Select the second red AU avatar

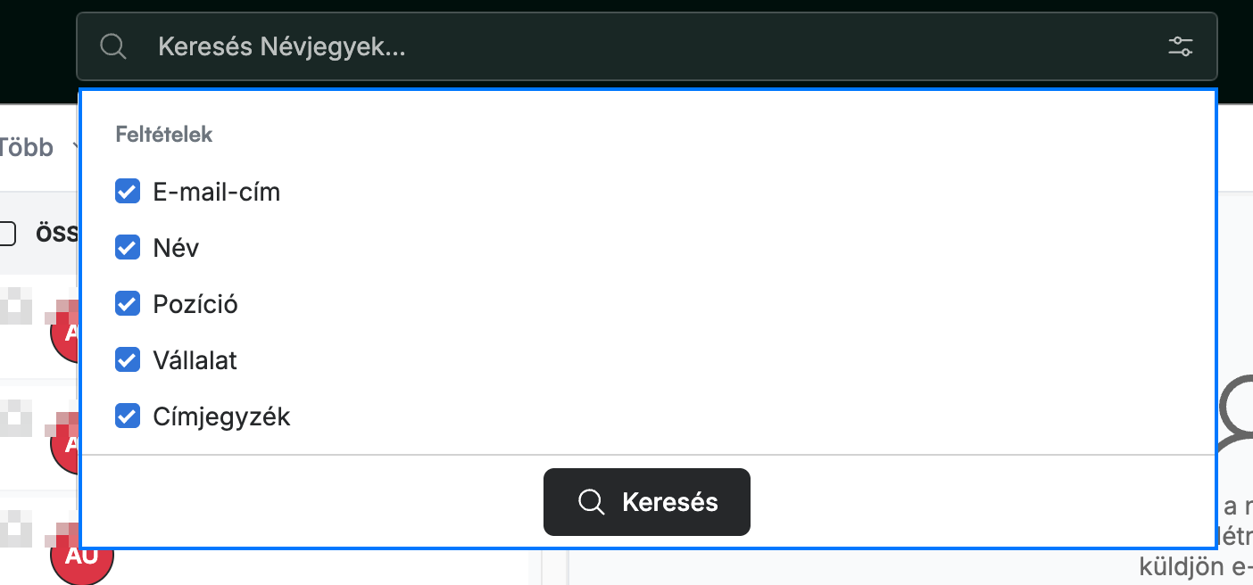65,443
